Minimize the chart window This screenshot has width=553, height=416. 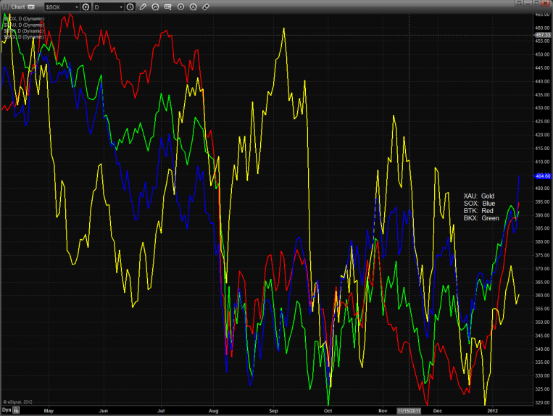(x=528, y=3)
